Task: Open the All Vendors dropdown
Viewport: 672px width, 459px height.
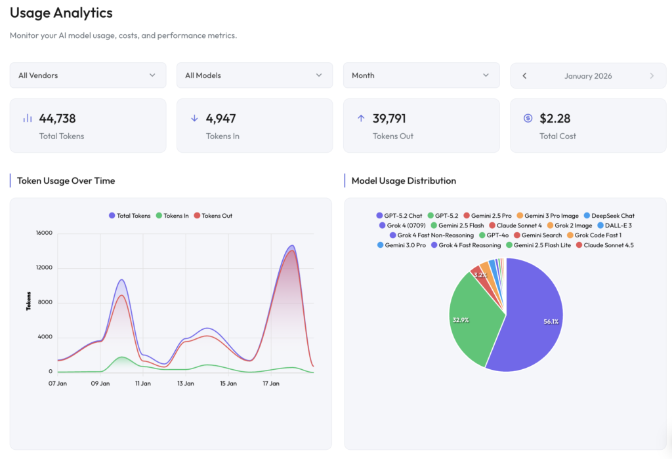Action: [x=87, y=75]
